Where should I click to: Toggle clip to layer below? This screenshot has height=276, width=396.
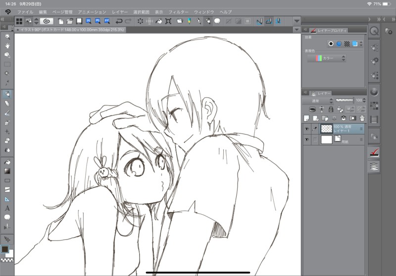(312, 109)
